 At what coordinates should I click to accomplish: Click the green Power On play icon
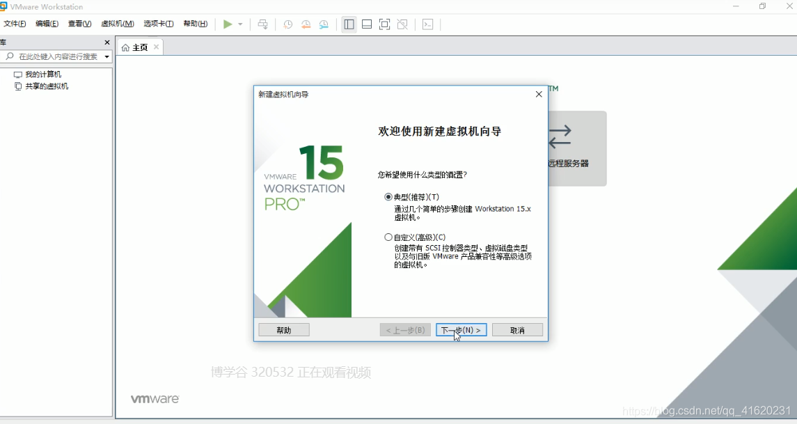click(x=228, y=24)
